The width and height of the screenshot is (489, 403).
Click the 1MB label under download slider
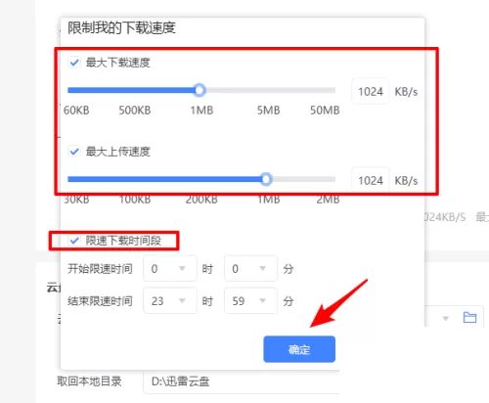[x=201, y=111]
